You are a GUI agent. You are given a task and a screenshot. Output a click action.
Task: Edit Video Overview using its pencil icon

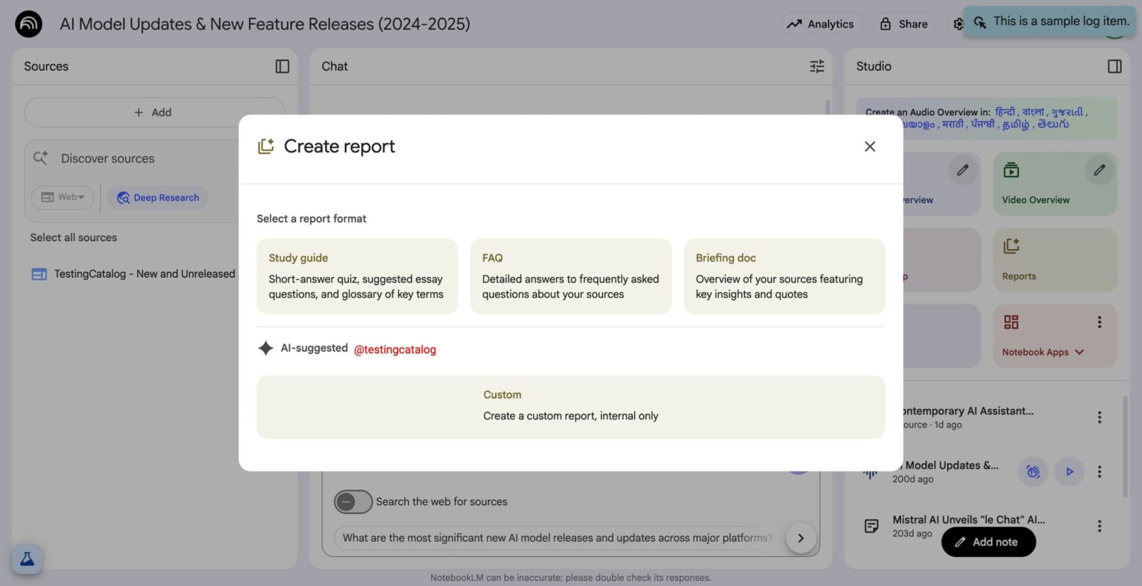tap(1099, 170)
